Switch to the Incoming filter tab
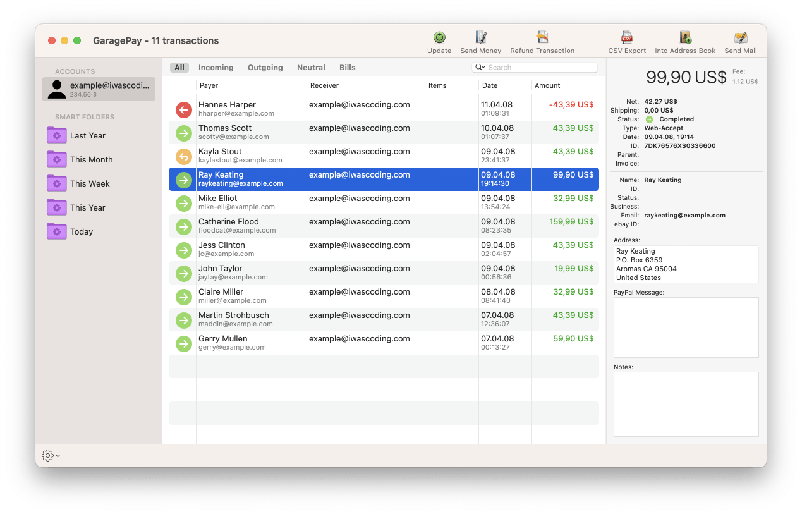This screenshot has height=514, width=802. (x=216, y=68)
